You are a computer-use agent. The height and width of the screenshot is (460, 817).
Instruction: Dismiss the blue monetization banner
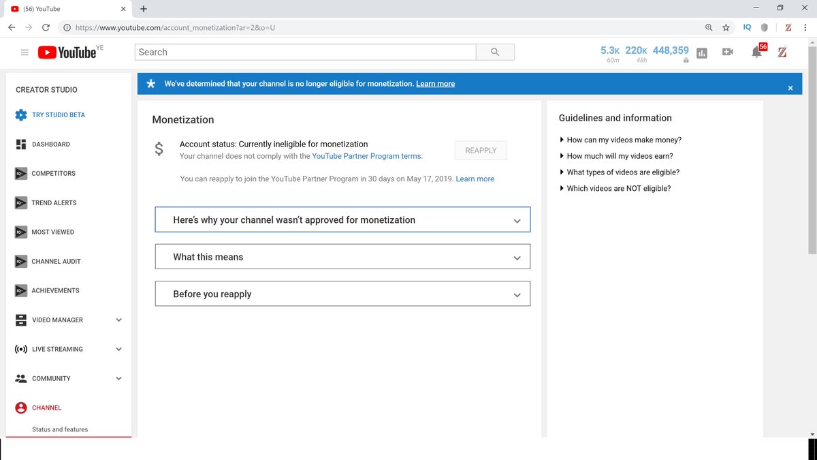[x=790, y=88]
